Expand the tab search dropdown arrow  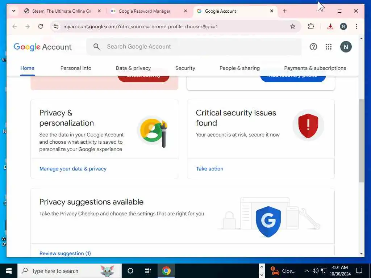(14, 11)
